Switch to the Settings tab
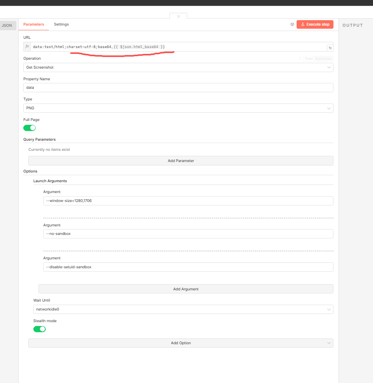Viewport: 373px width, 383px height. coord(61,24)
